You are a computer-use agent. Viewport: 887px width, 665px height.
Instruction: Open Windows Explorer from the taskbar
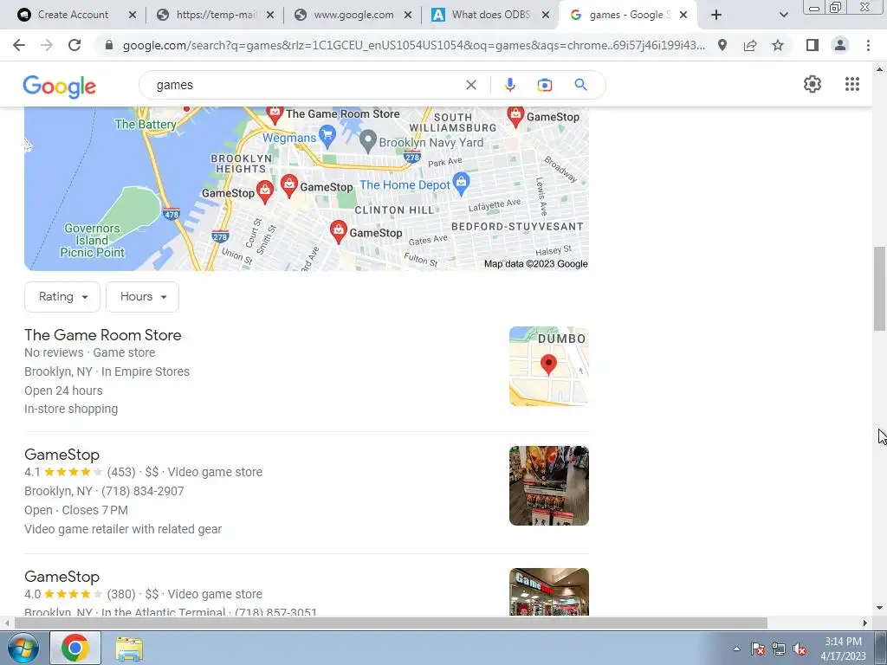pyautogui.click(x=129, y=648)
